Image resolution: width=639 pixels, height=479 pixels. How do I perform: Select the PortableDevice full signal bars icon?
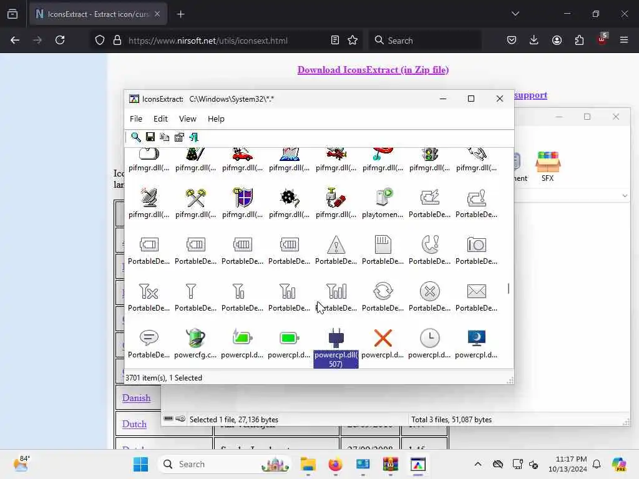pyautogui.click(x=336, y=291)
